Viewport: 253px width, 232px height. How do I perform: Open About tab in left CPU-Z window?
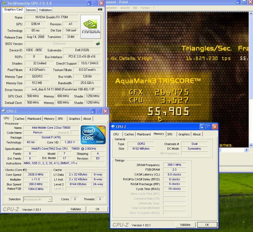tap(87, 119)
